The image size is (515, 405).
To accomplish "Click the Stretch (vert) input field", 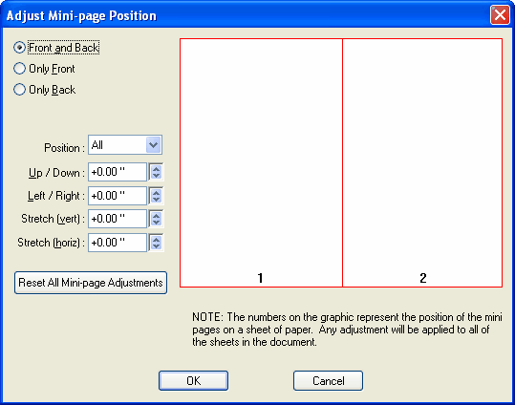I will [118, 219].
